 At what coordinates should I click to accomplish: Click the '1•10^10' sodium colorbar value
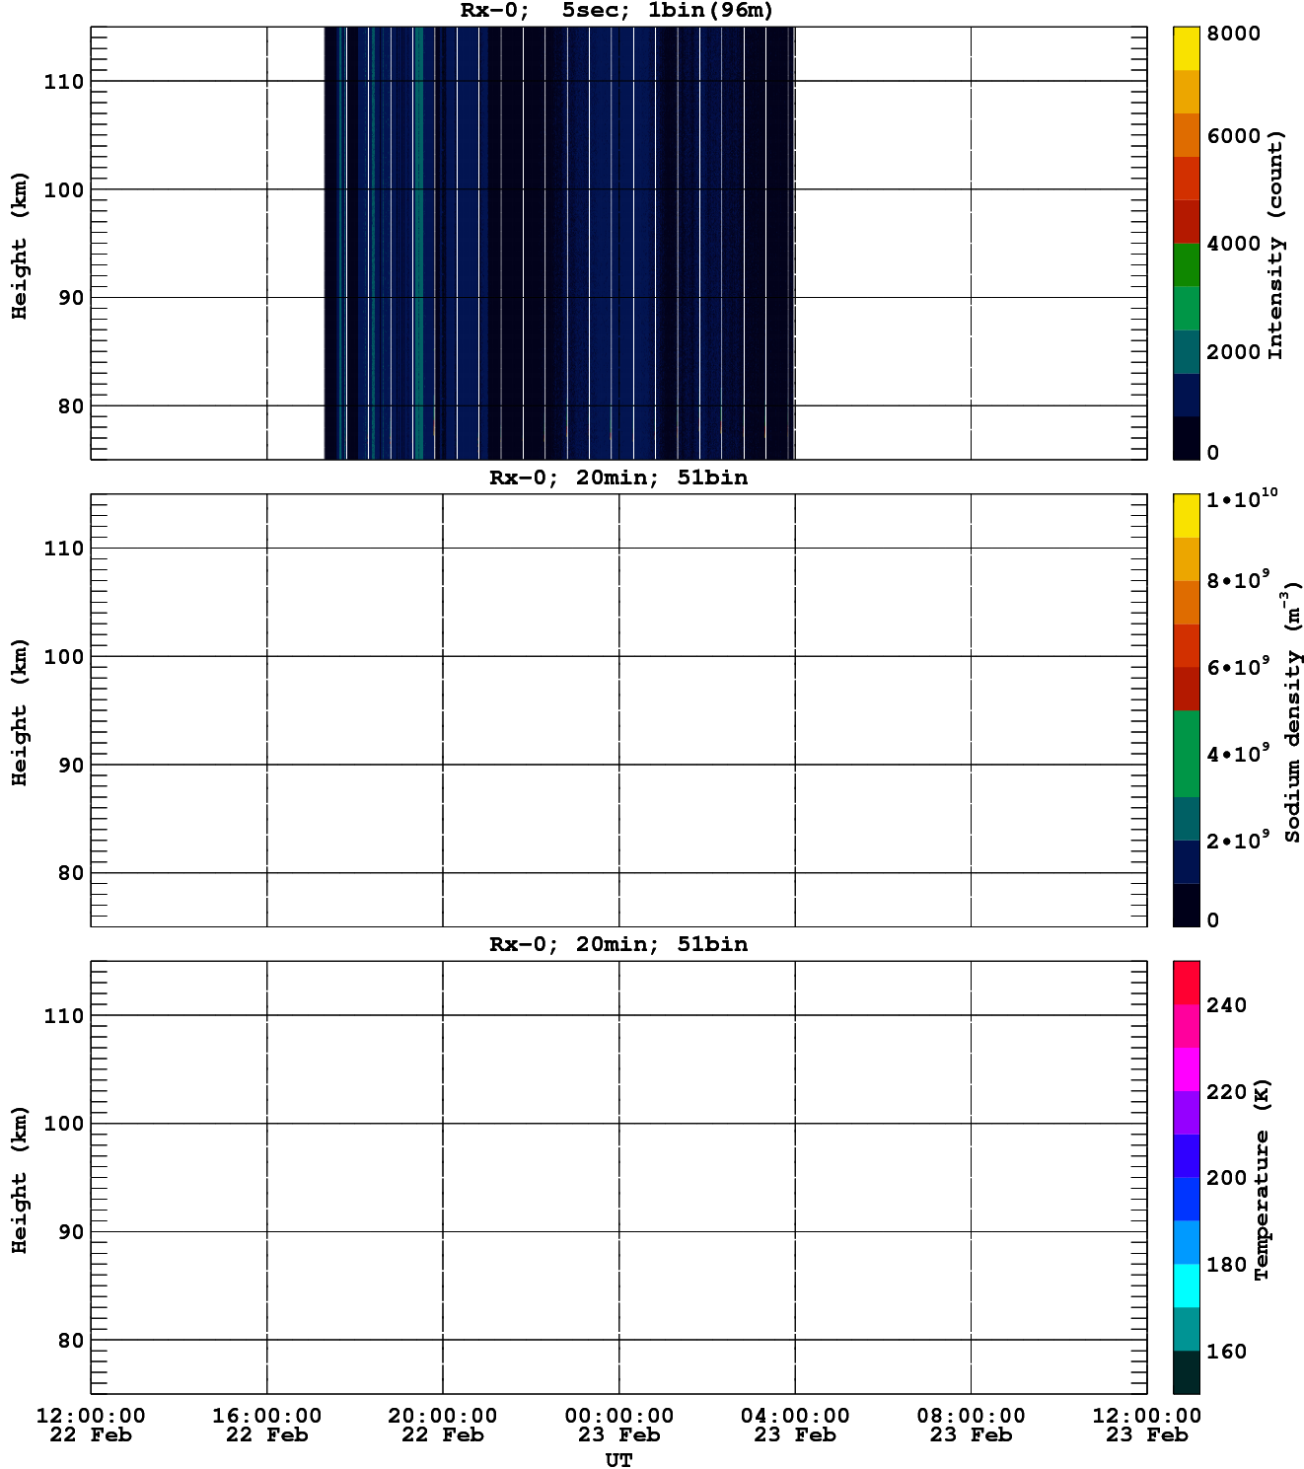1242,498
